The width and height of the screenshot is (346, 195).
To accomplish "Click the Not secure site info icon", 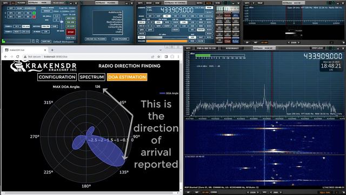I will coord(25,57).
